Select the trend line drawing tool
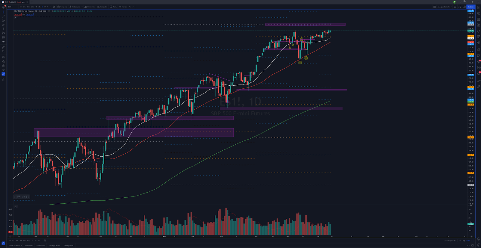Image resolution: width=481 pixels, height=248 pixels. [3, 16]
